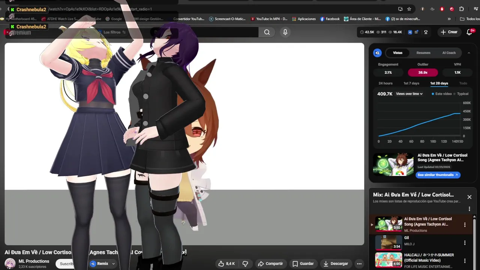Open ML Productions channel avatar
Viewport: 480px width, 270px height.
pyautogui.click(x=10, y=264)
